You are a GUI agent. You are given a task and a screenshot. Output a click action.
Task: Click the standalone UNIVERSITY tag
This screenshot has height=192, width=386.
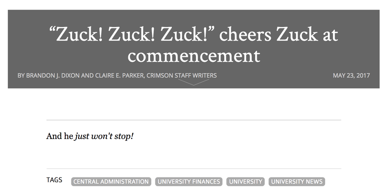246,182
